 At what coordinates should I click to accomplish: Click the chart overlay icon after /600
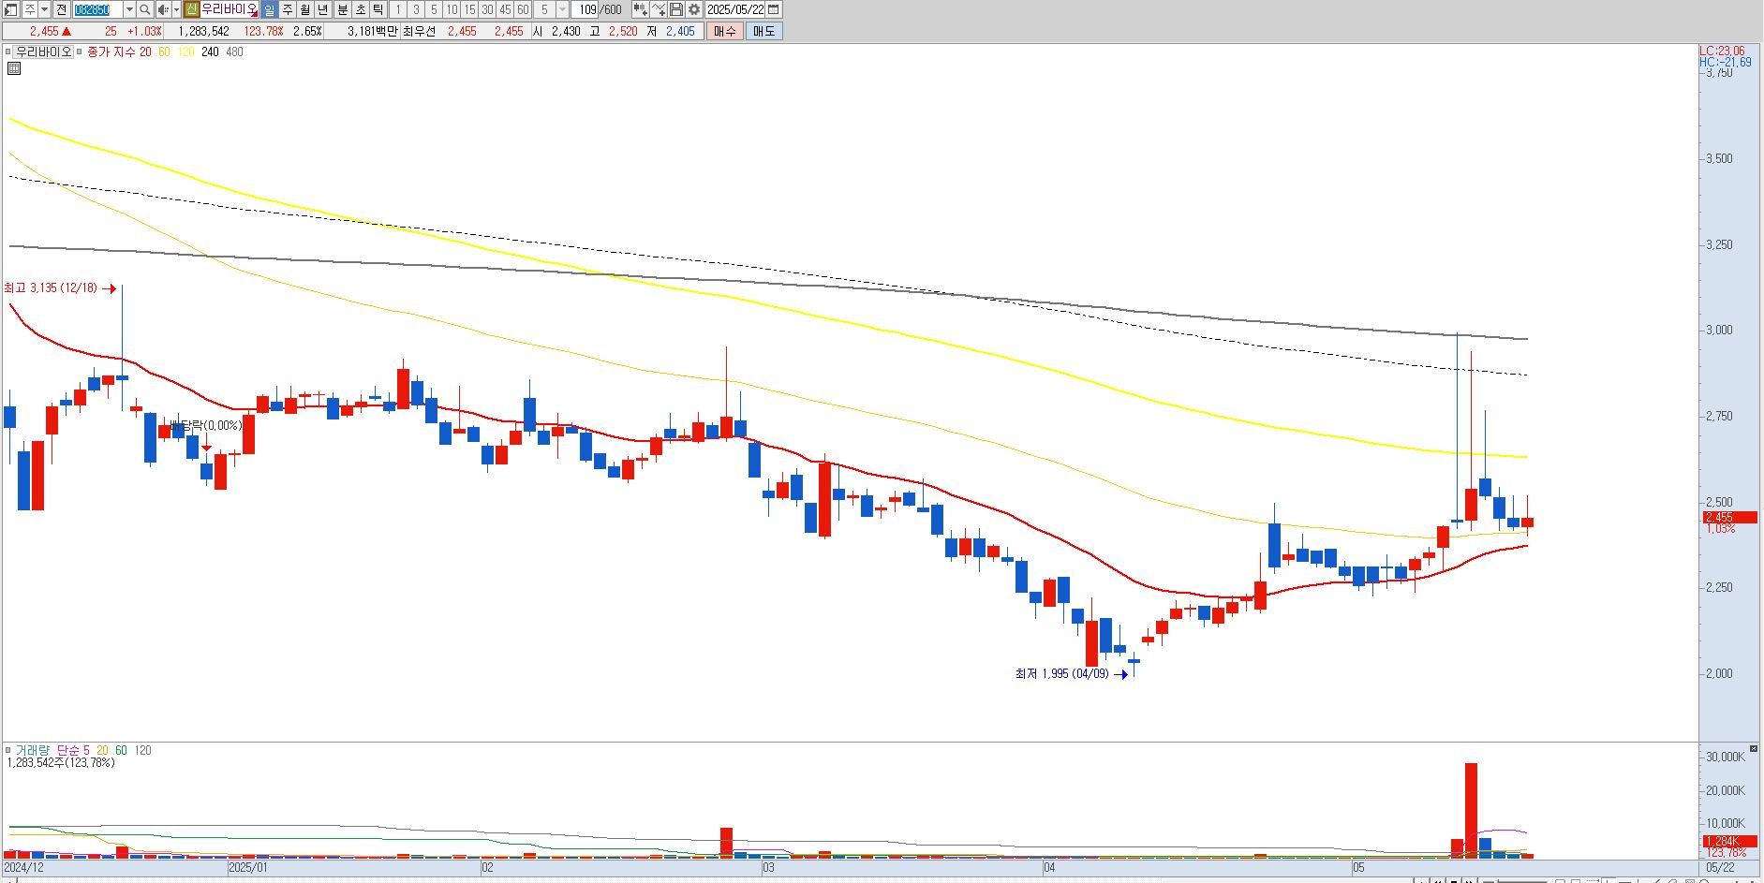click(641, 9)
